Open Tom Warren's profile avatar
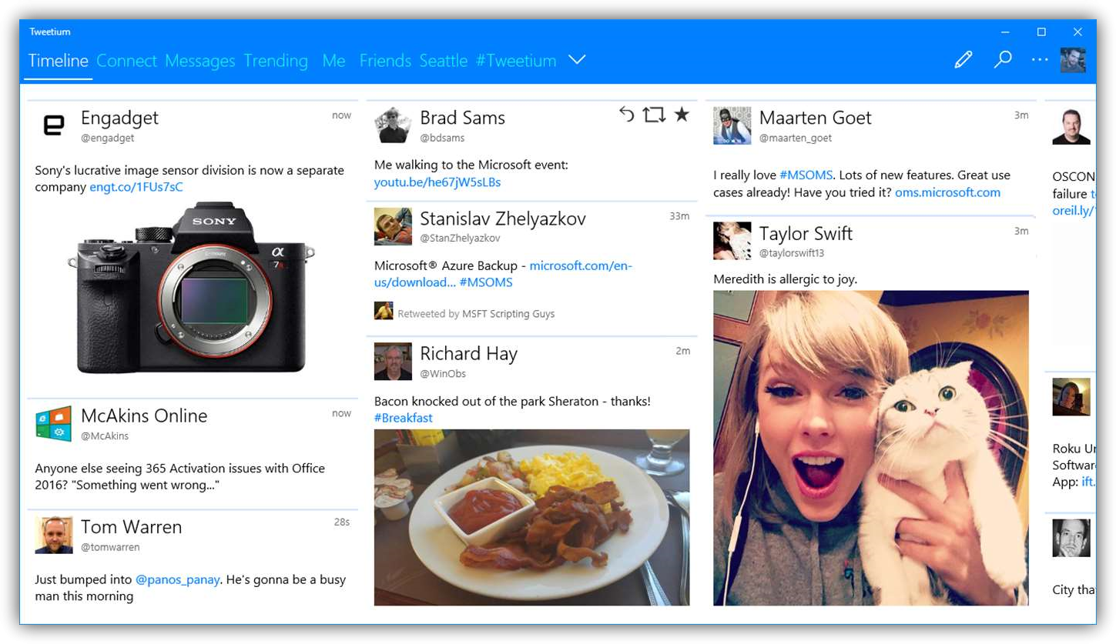1116x644 pixels. tap(54, 535)
